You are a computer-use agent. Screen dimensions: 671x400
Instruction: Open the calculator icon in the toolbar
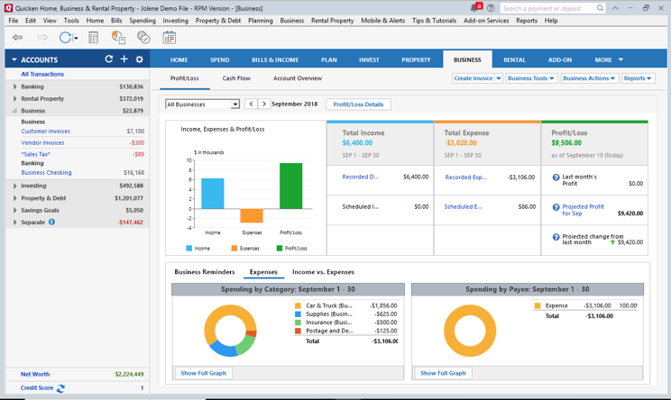pyautogui.click(x=93, y=38)
